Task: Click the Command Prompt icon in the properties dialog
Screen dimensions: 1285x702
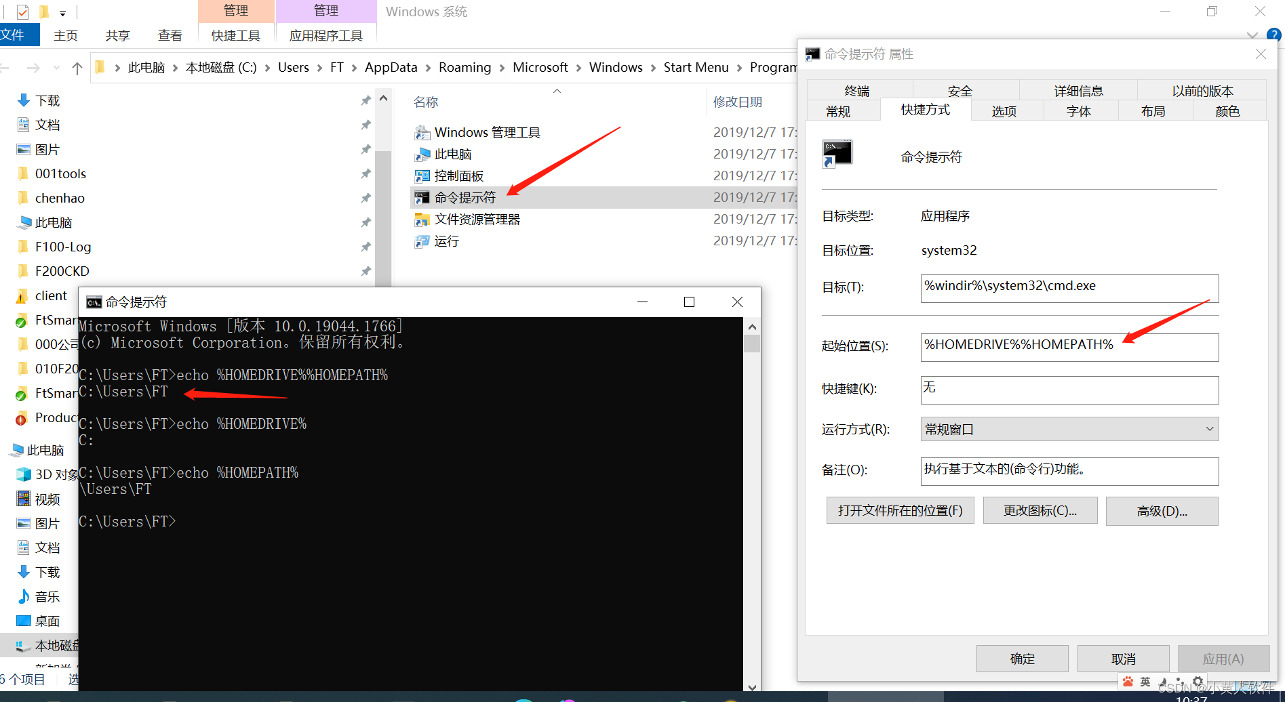Action: 837,152
